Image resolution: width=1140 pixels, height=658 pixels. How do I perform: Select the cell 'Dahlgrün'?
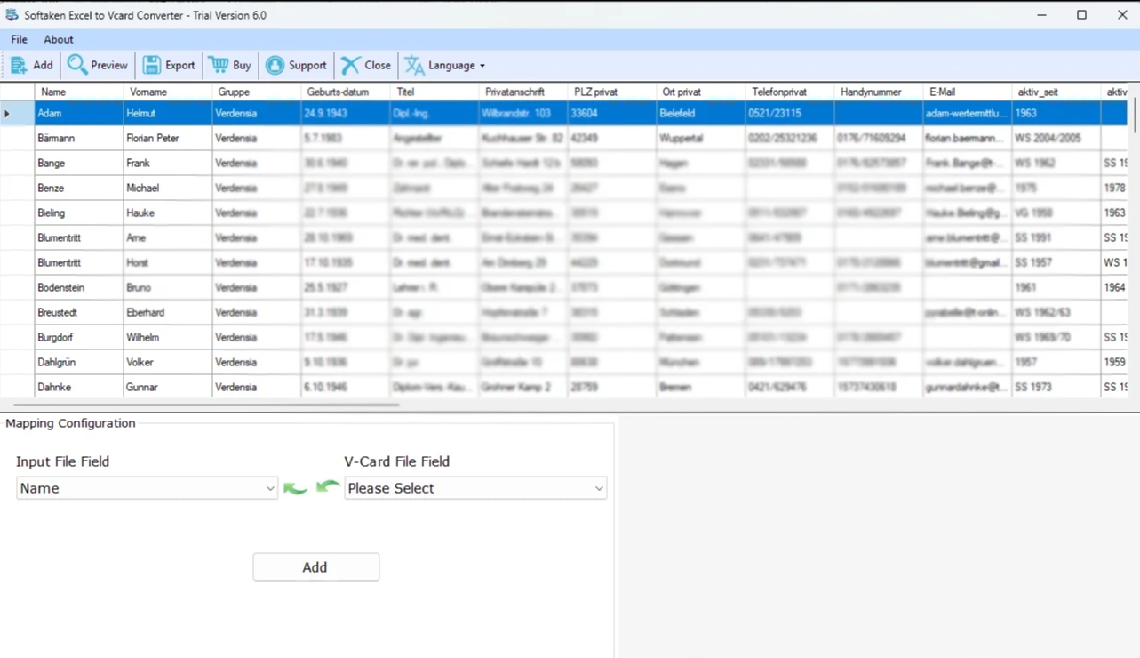coord(79,362)
